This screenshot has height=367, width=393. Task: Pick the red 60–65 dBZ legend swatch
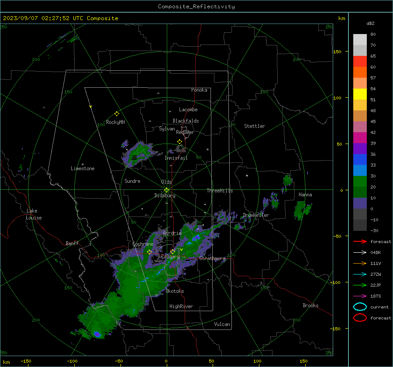coord(360,62)
